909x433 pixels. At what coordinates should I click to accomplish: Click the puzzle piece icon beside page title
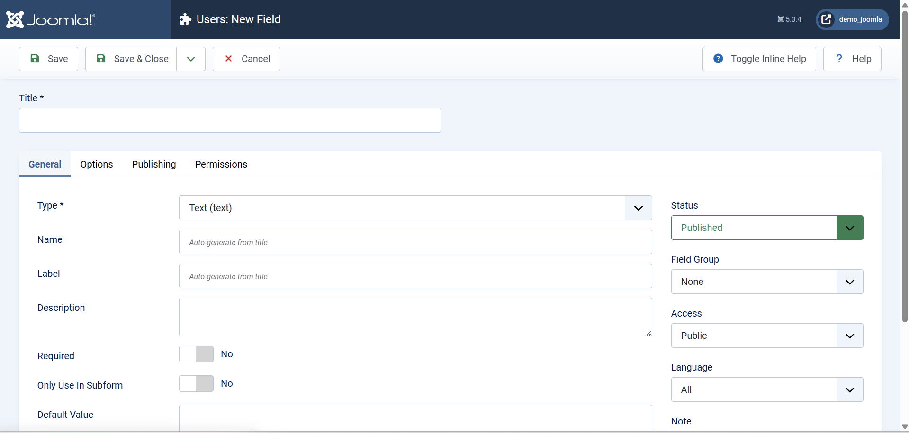pyautogui.click(x=185, y=19)
